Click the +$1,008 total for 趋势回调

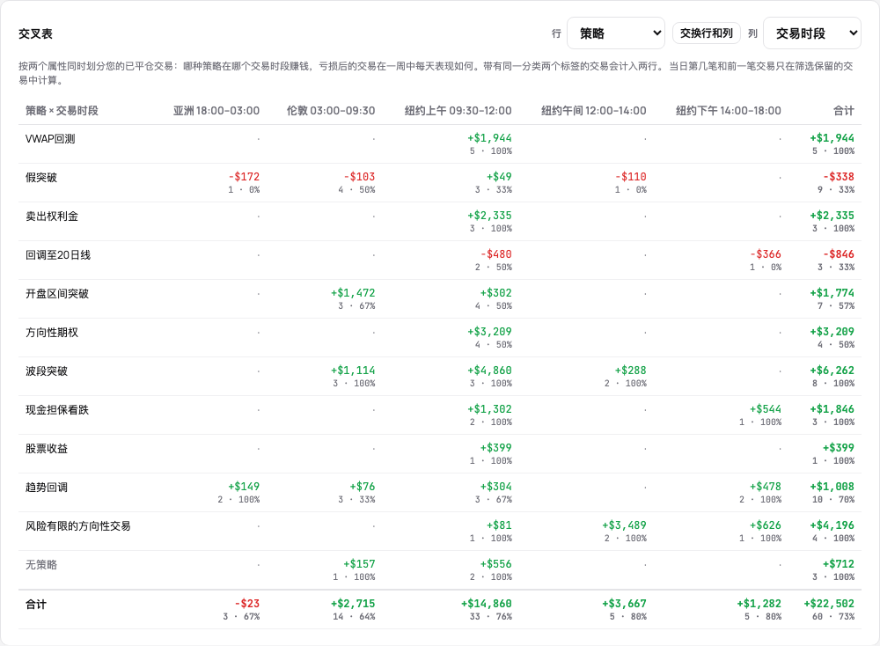[832, 487]
